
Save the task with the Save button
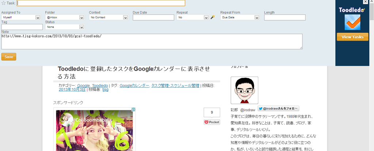(9, 57)
